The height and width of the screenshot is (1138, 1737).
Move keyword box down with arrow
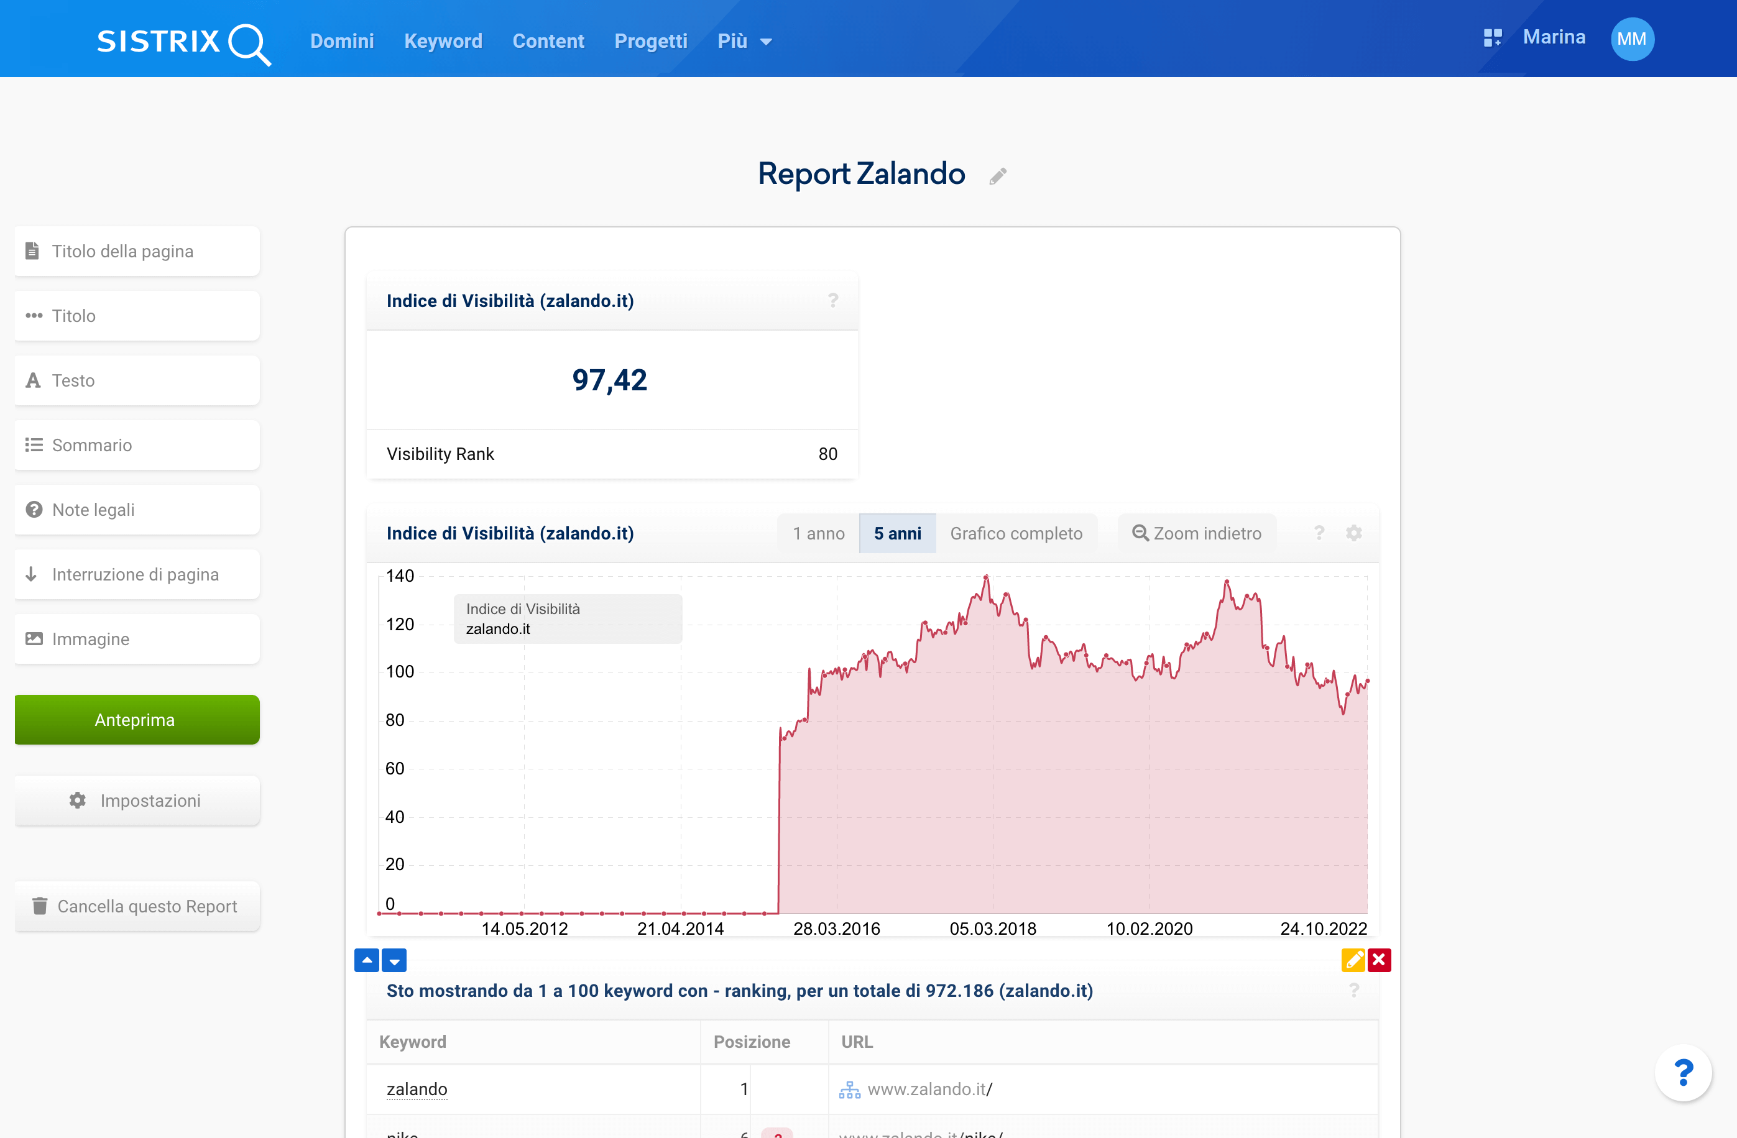394,961
